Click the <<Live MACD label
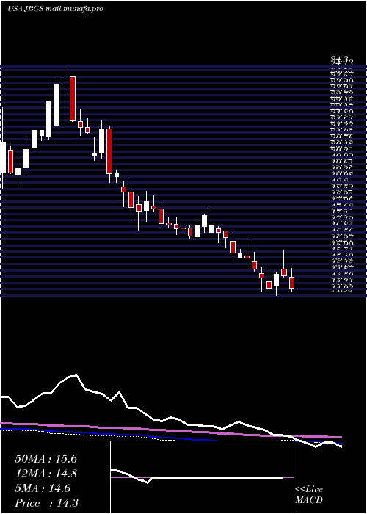This screenshot has width=367, height=514. coord(309,495)
